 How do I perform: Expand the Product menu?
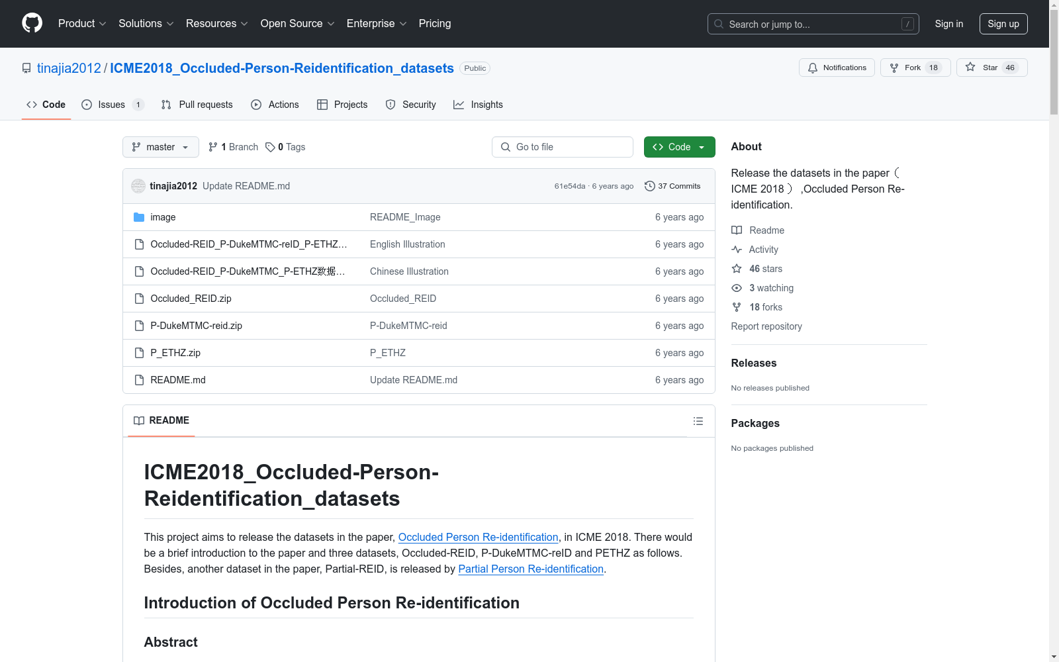pyautogui.click(x=82, y=24)
